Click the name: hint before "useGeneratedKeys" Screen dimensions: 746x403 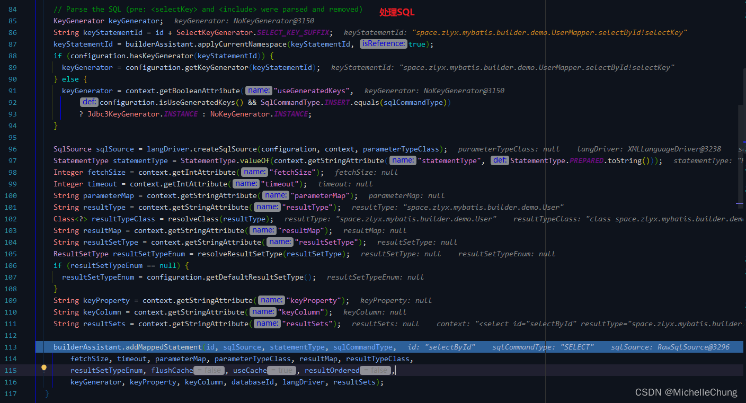[259, 91]
